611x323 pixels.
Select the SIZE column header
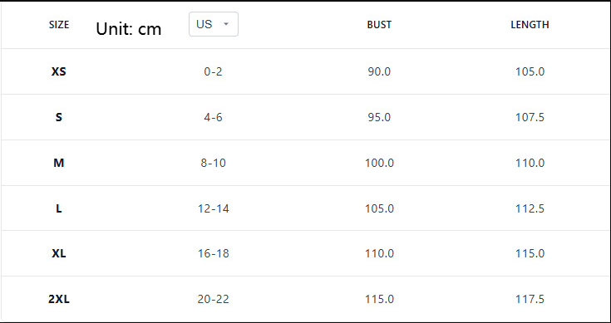click(59, 25)
